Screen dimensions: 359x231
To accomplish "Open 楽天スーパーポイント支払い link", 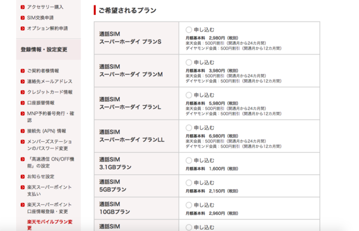I will 50,190.
